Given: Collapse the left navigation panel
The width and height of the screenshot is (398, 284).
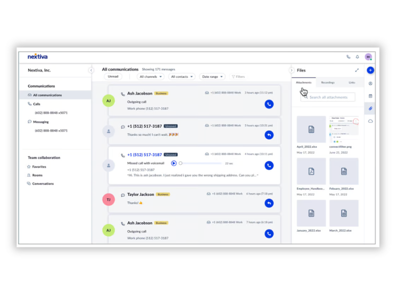Looking at the screenshot, I should (x=91, y=70).
